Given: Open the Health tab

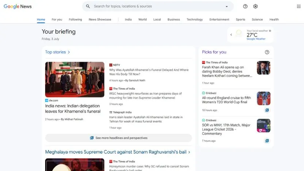Looking at the screenshot, I should (x=274, y=19).
